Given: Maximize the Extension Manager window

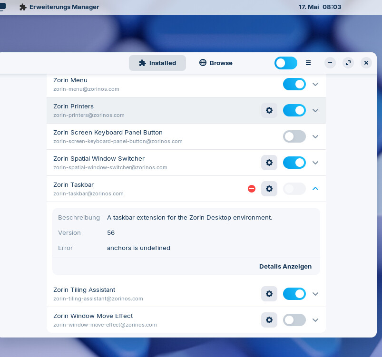Looking at the screenshot, I should (348, 63).
